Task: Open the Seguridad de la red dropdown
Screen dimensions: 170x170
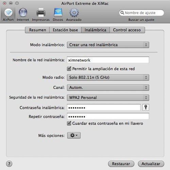Action: tap(108, 98)
